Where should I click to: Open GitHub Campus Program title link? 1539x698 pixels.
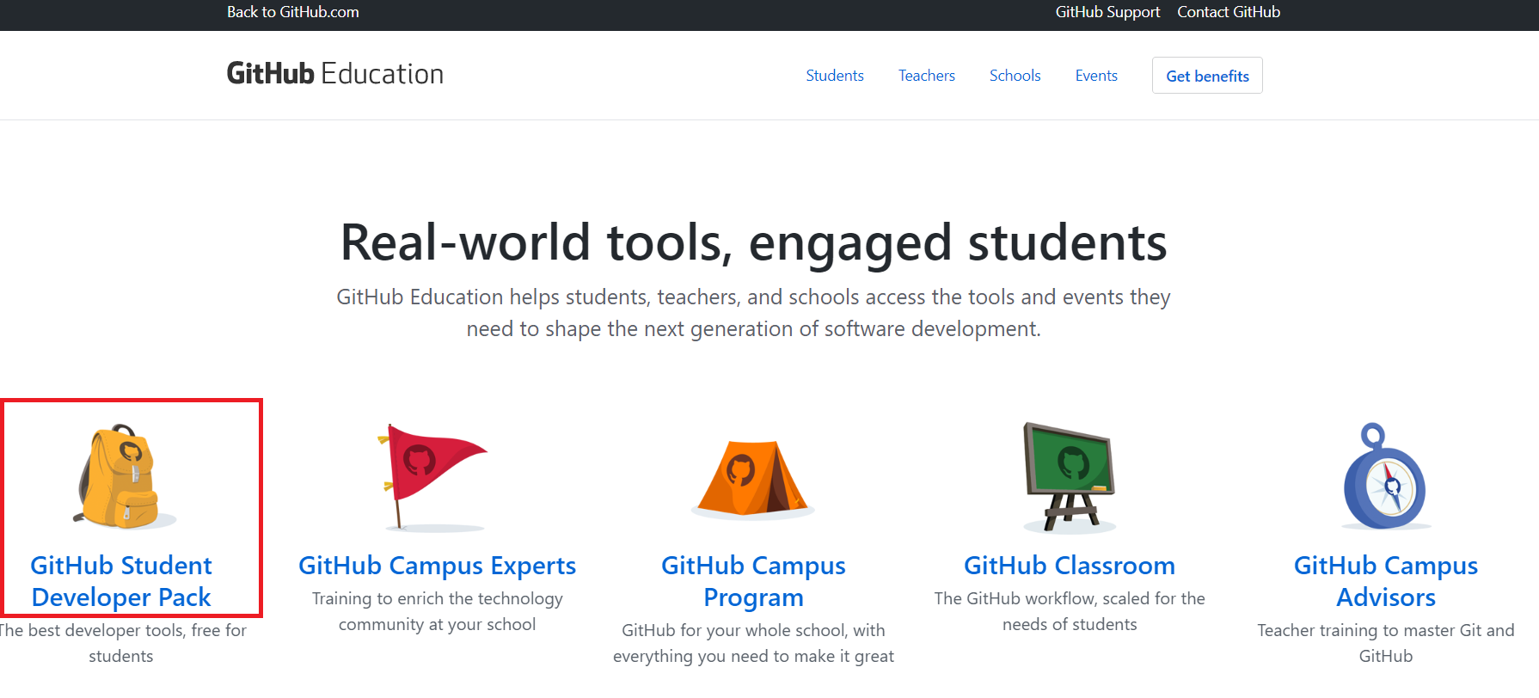[x=753, y=581]
